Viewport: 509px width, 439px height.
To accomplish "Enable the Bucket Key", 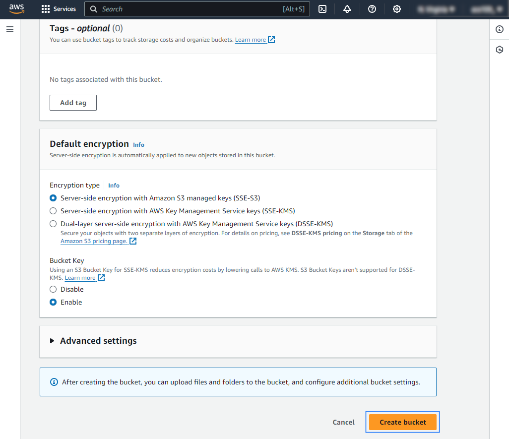I will [x=53, y=302].
